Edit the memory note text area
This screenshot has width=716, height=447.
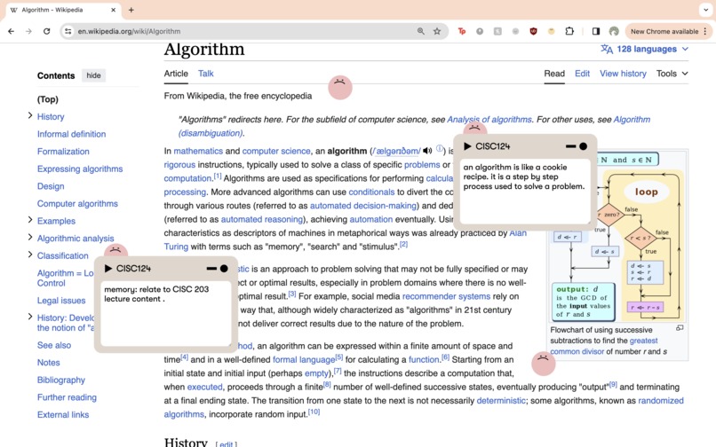[166, 314]
